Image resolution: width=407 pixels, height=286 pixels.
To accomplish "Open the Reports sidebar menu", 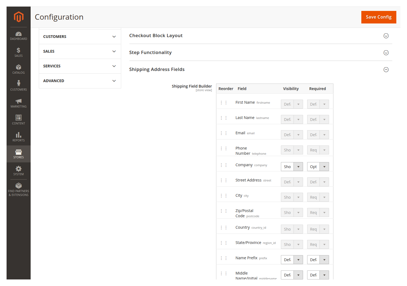I will pos(19,137).
